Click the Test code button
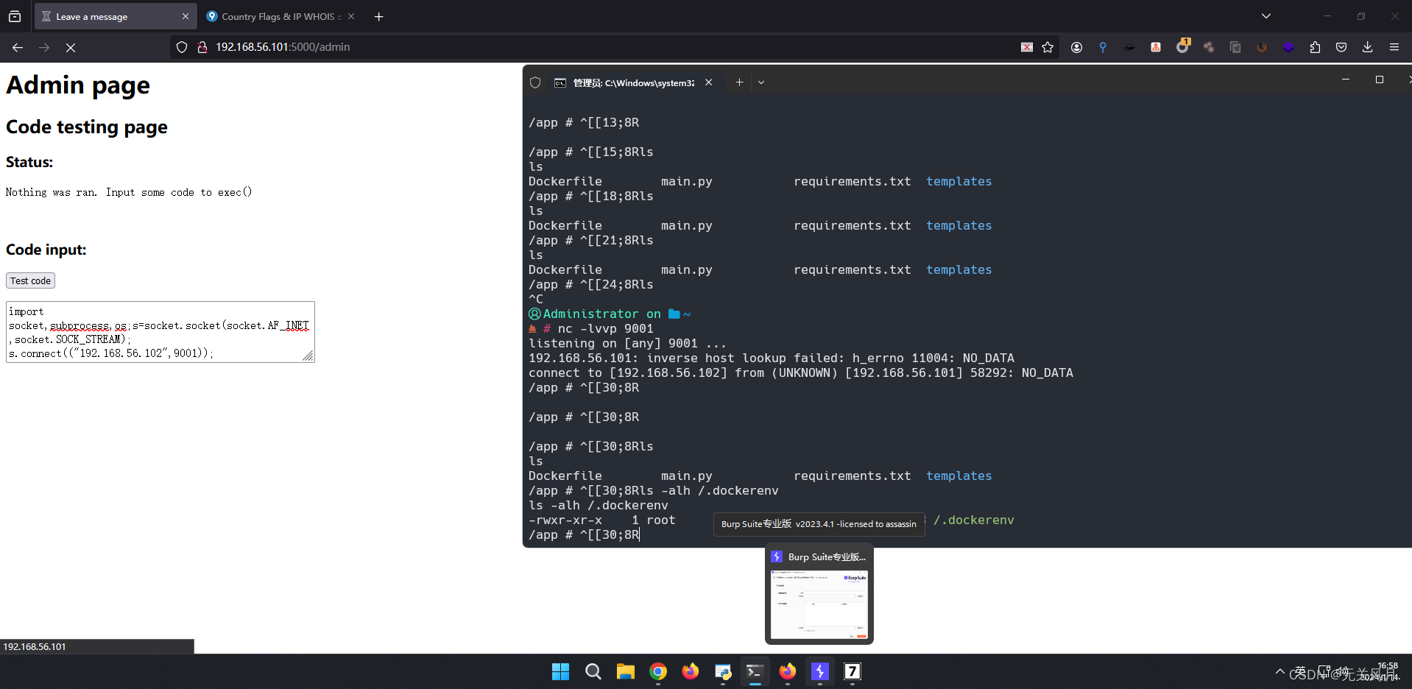1412x689 pixels. click(x=31, y=280)
